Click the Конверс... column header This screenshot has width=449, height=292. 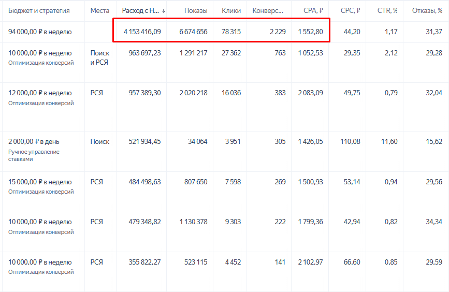(267, 10)
